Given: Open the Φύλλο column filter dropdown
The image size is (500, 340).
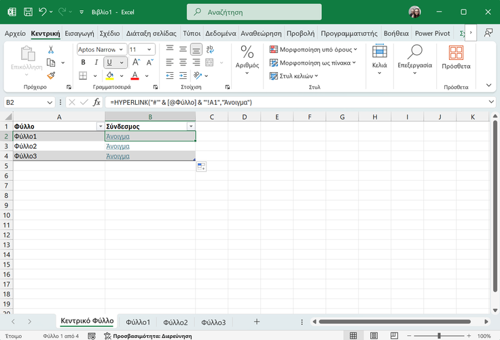Looking at the screenshot, I should [x=101, y=126].
